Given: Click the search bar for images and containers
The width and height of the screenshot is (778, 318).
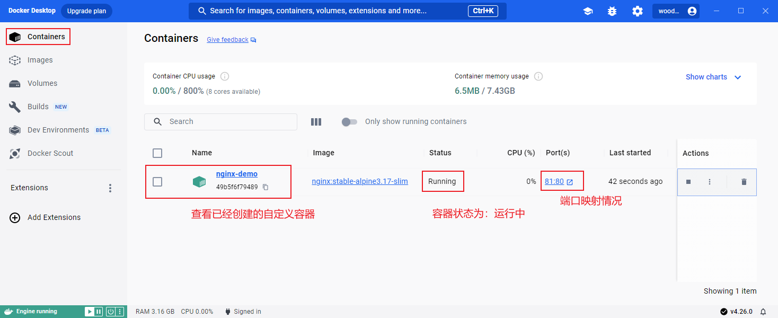Looking at the screenshot, I should click(x=347, y=11).
